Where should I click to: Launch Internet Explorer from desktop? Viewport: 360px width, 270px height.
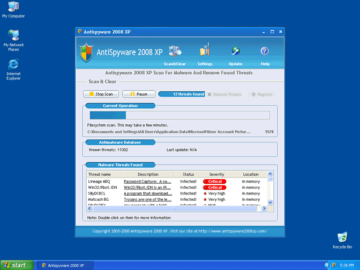pyautogui.click(x=13, y=65)
